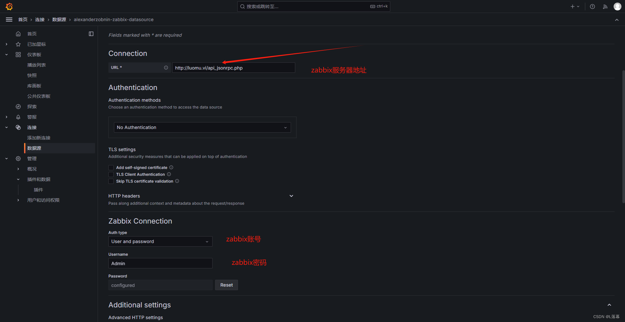
Task: Open the 插件 sidebar menu item
Action: click(38, 190)
